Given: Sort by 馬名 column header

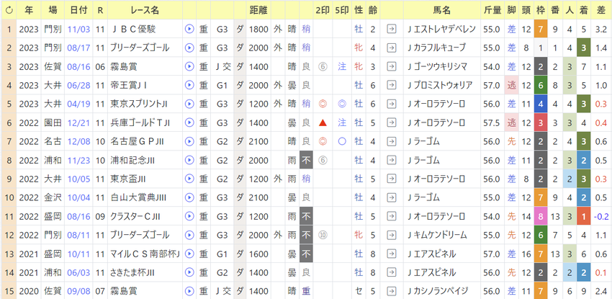Looking at the screenshot, I should point(441,11).
